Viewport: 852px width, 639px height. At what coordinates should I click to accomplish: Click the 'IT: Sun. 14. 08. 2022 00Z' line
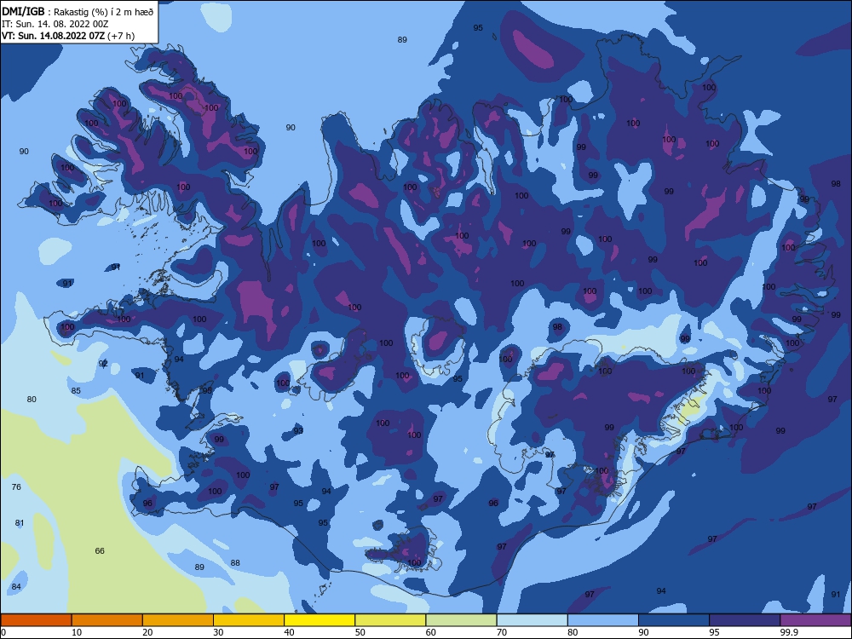pyautogui.click(x=55, y=24)
